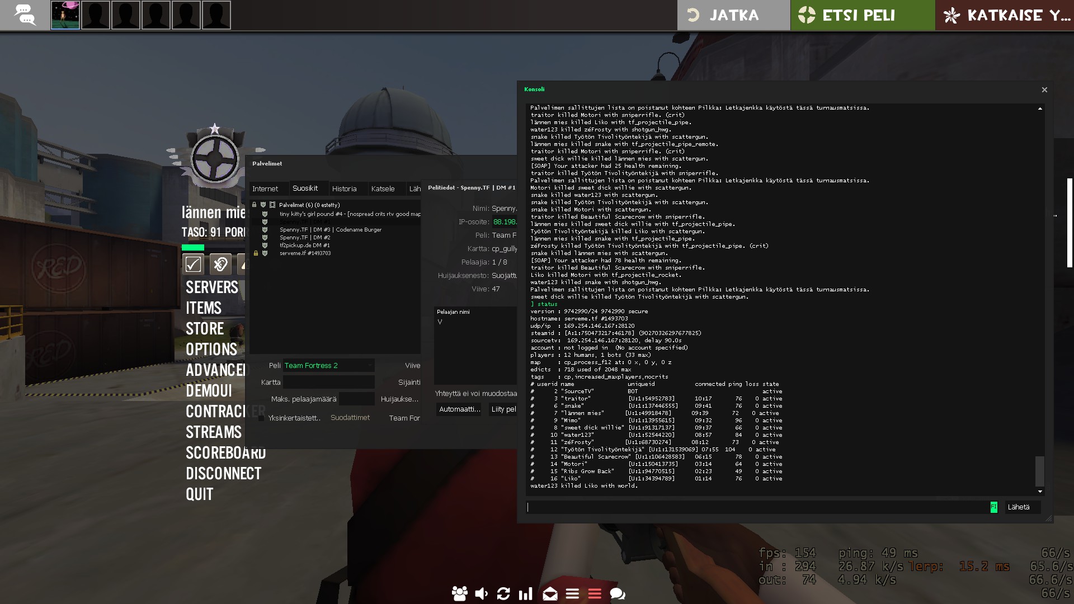Image resolution: width=1074 pixels, height=604 pixels.
Task: Click the film-strip replay column header icon
Action: [272, 205]
